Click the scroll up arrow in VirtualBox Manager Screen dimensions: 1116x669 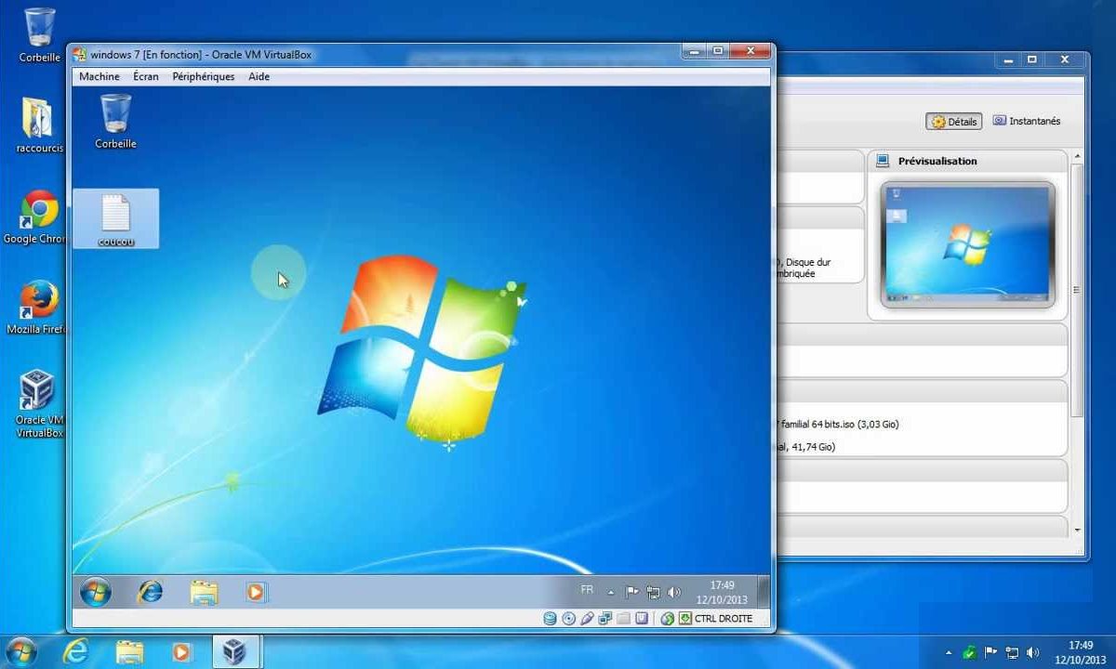(1077, 155)
